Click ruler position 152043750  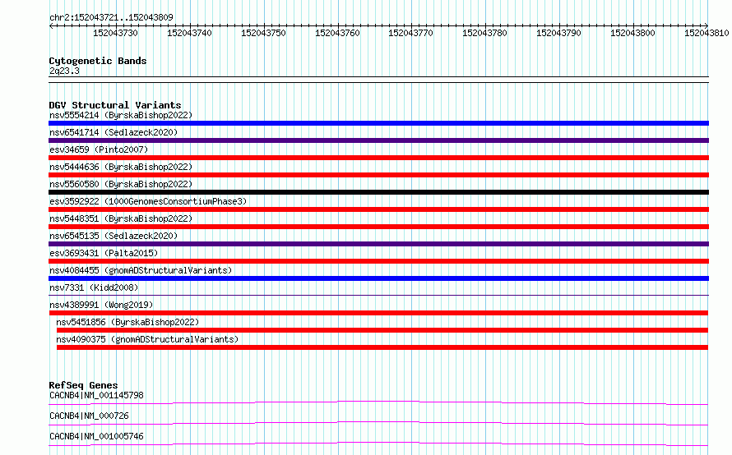click(263, 33)
